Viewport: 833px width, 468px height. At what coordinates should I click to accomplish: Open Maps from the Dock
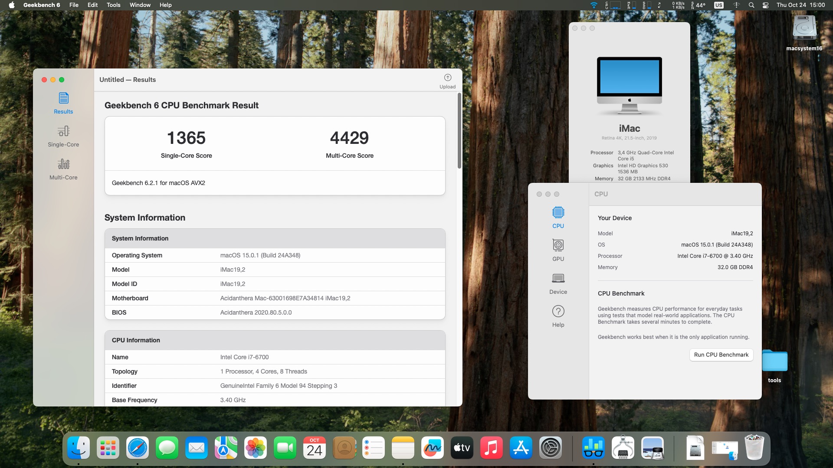point(226,448)
